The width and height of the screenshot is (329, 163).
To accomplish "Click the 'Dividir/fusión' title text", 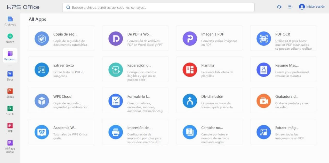I will pos(212,96).
